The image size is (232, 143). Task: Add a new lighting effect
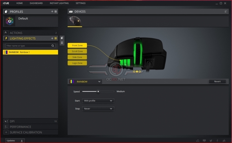[x=52, y=38]
